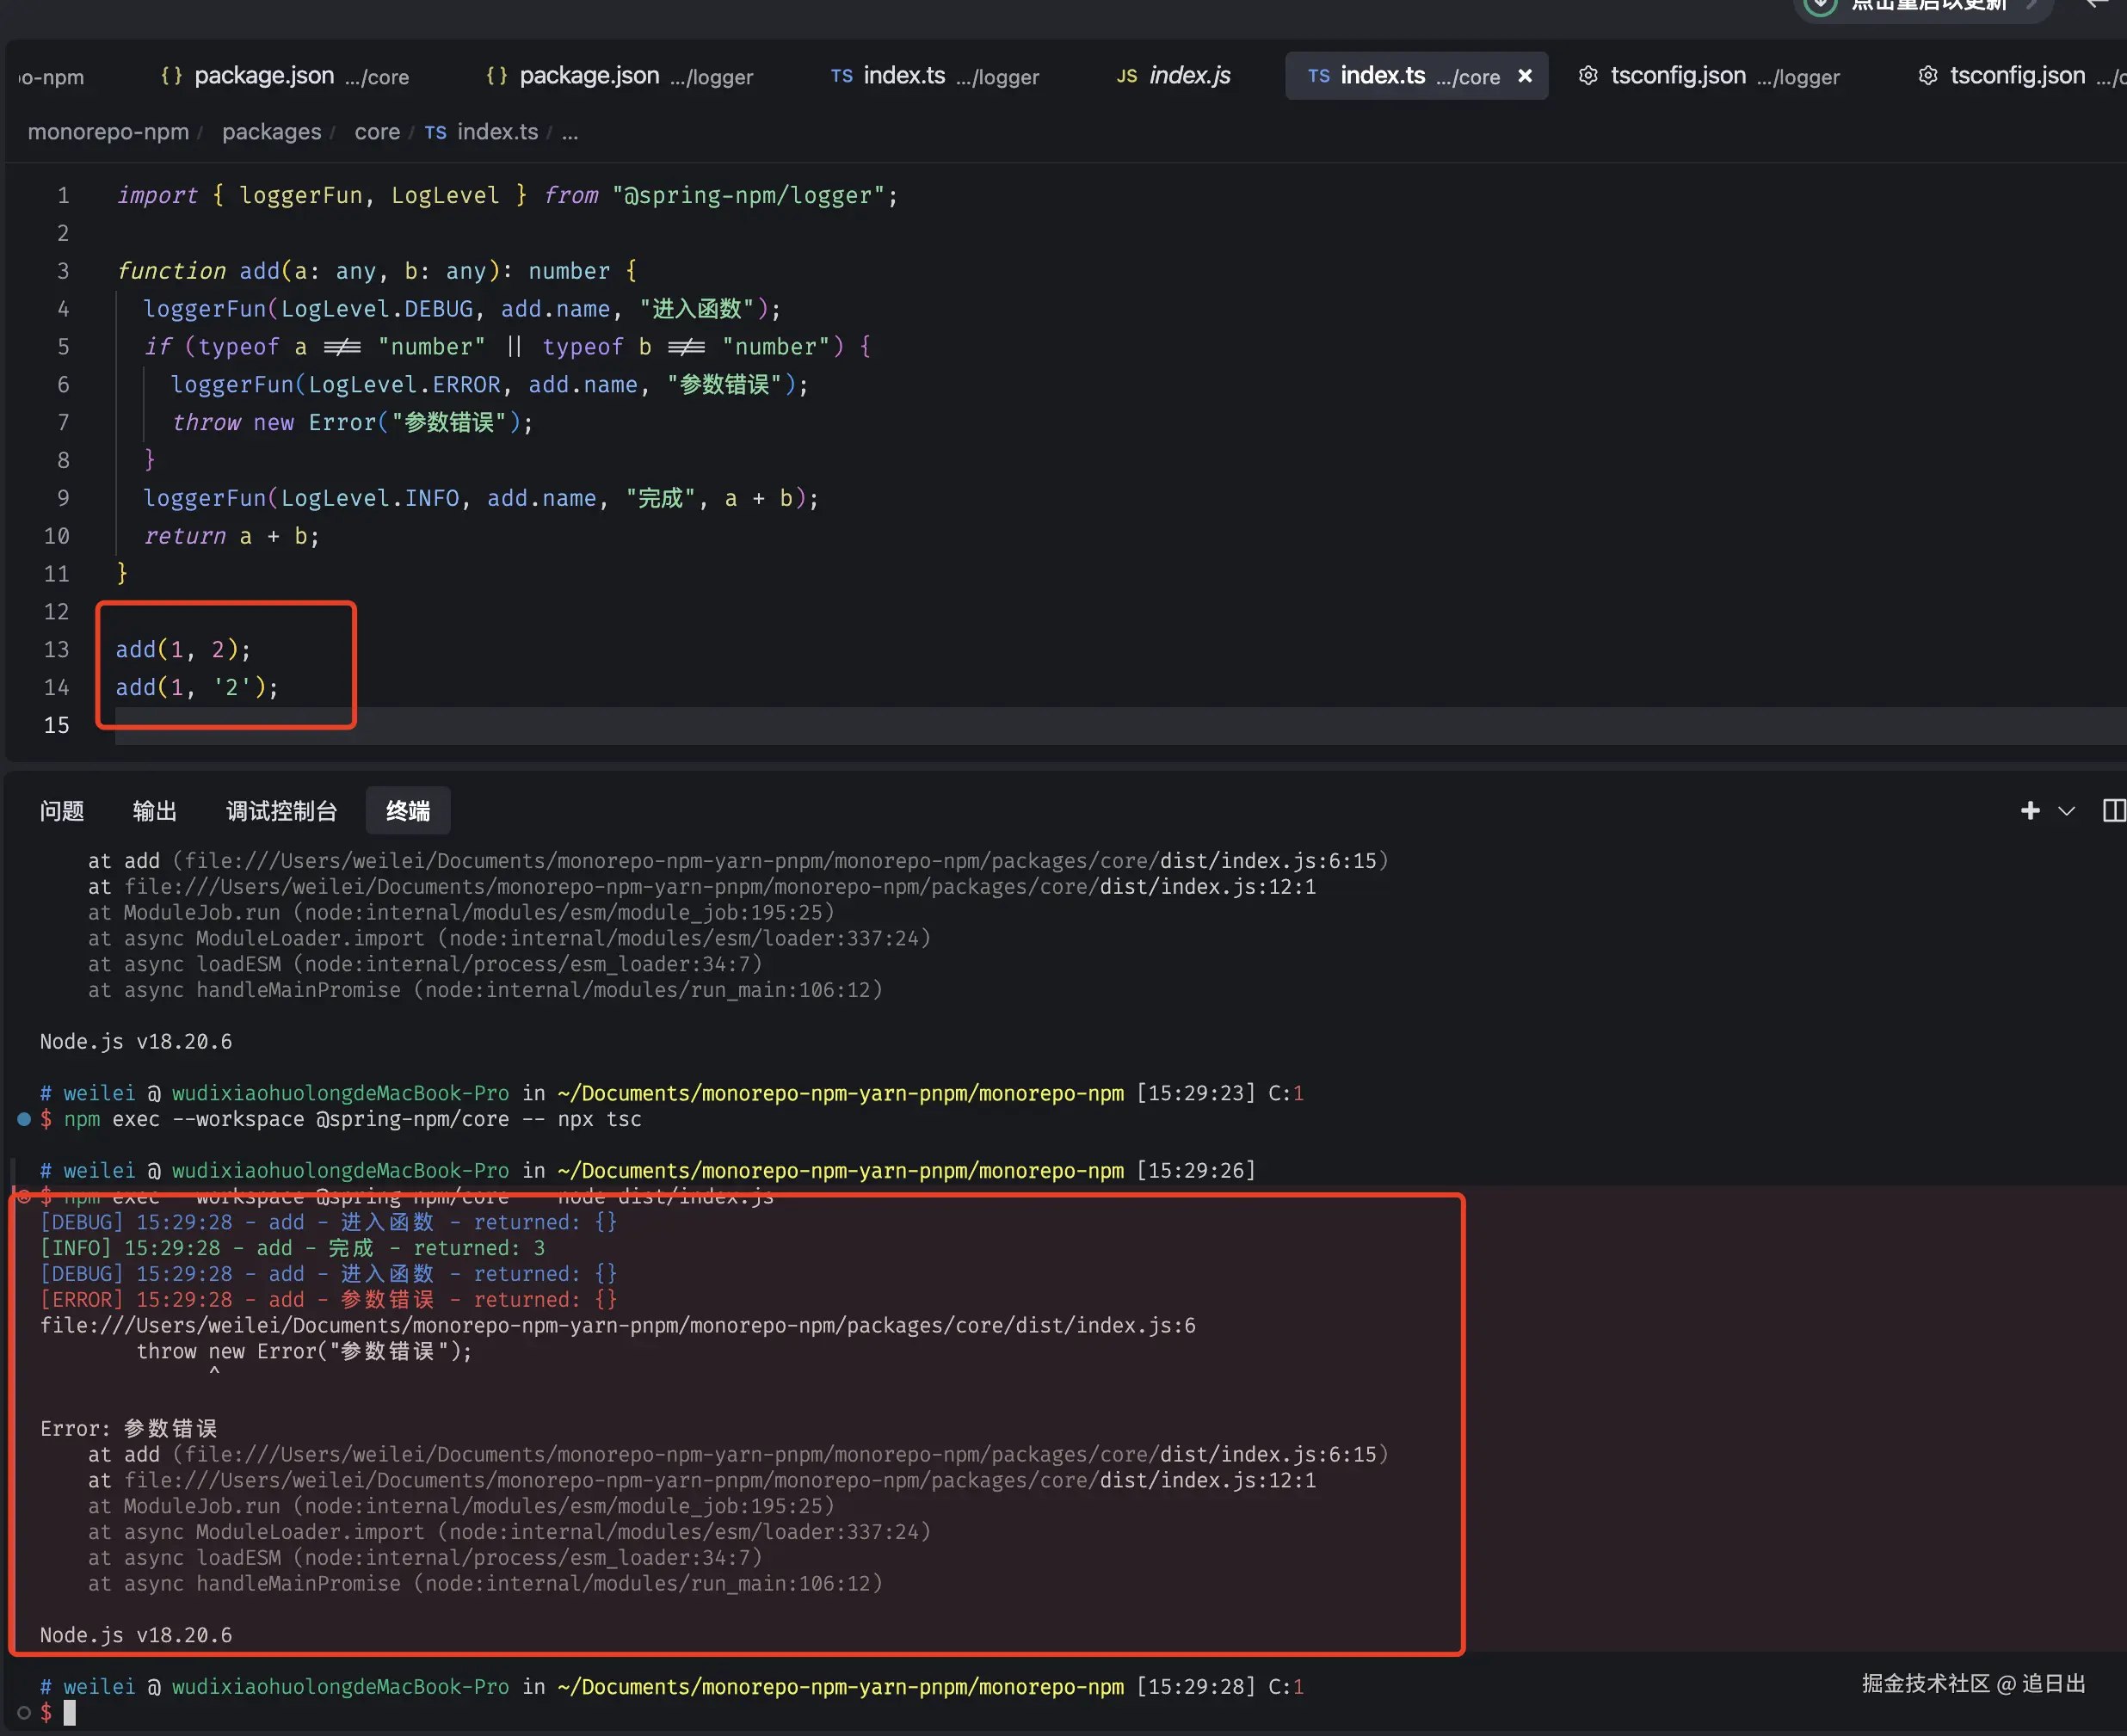Click line number 13 in gutter
Screen dimensions: 2127x1736
click(57, 650)
